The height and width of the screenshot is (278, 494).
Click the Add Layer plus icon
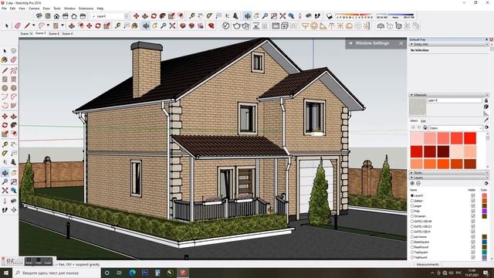412,184
